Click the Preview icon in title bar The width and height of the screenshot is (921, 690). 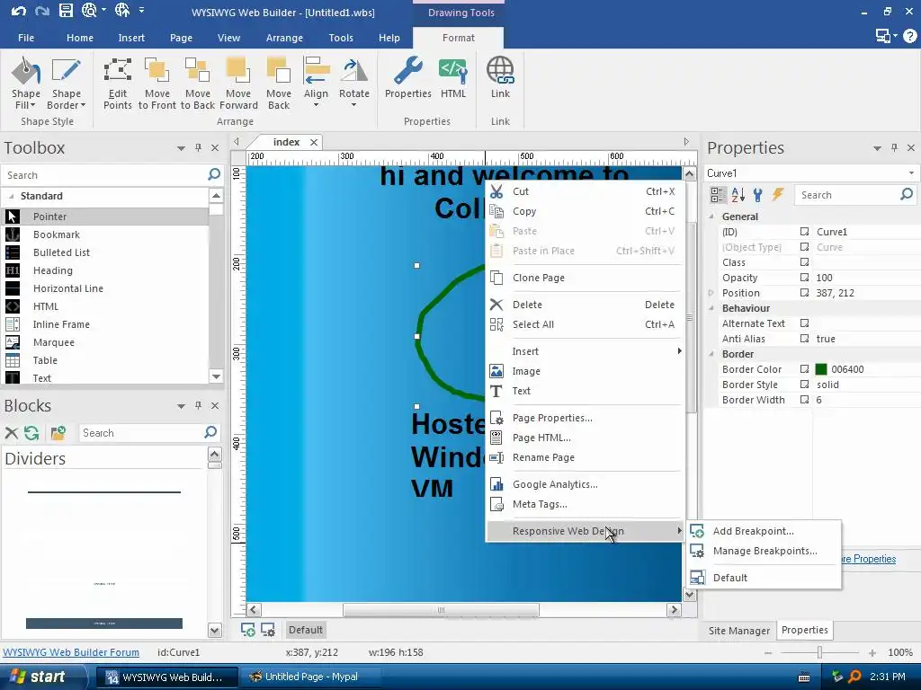[x=89, y=11]
